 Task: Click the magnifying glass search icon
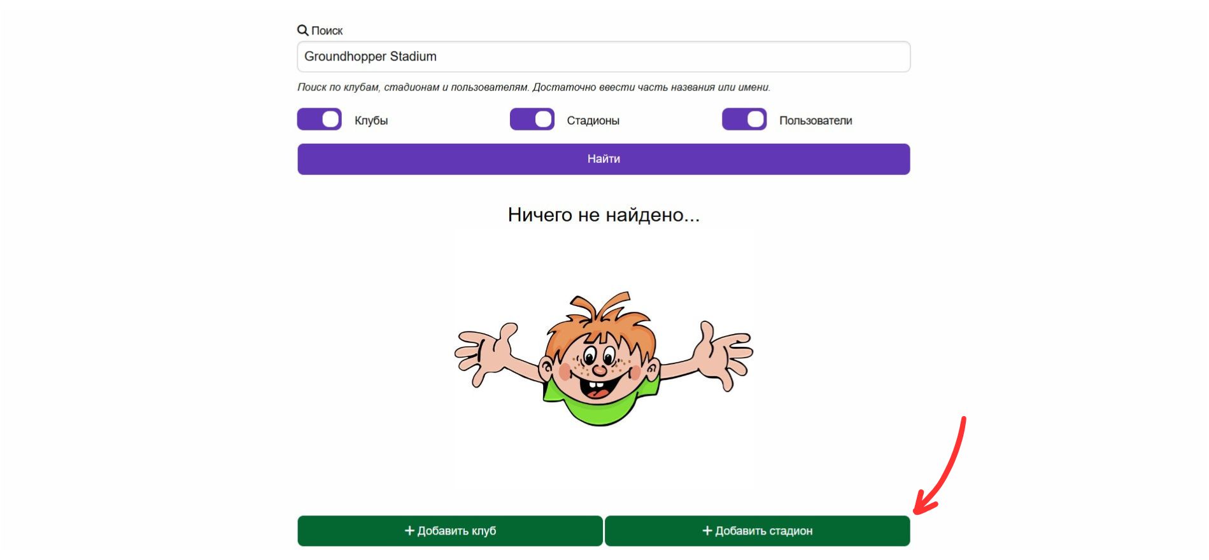302,30
